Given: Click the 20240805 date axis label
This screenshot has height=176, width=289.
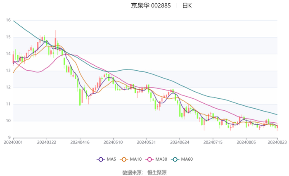Looking at the screenshot, I should 246,142.
